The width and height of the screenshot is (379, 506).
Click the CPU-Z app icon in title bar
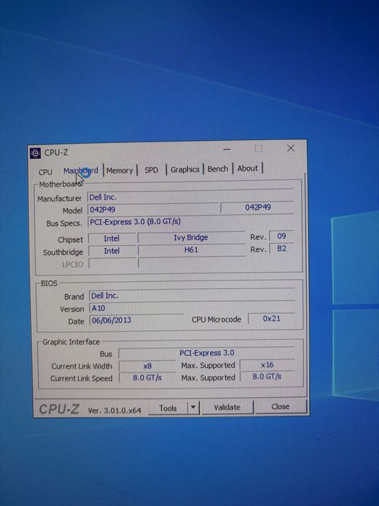pos(35,153)
